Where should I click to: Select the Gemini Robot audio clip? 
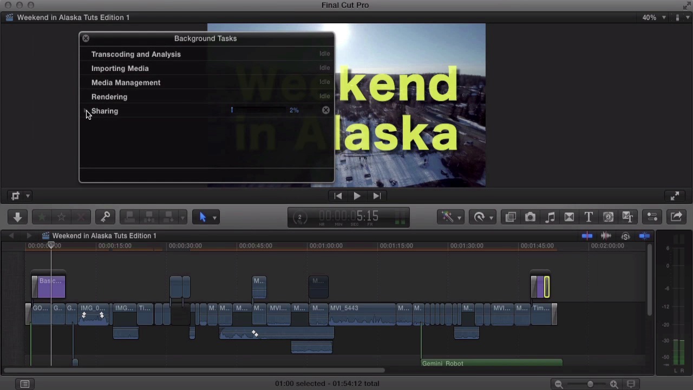pos(492,363)
